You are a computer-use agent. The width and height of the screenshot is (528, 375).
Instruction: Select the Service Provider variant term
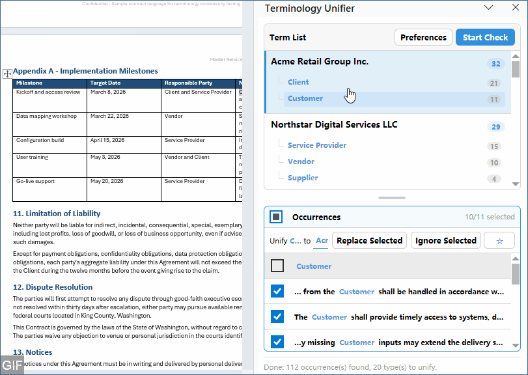tap(317, 145)
